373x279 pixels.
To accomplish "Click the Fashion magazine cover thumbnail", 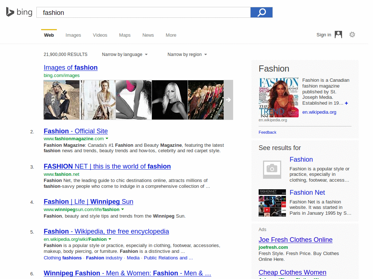I will pyautogui.click(x=279, y=97).
